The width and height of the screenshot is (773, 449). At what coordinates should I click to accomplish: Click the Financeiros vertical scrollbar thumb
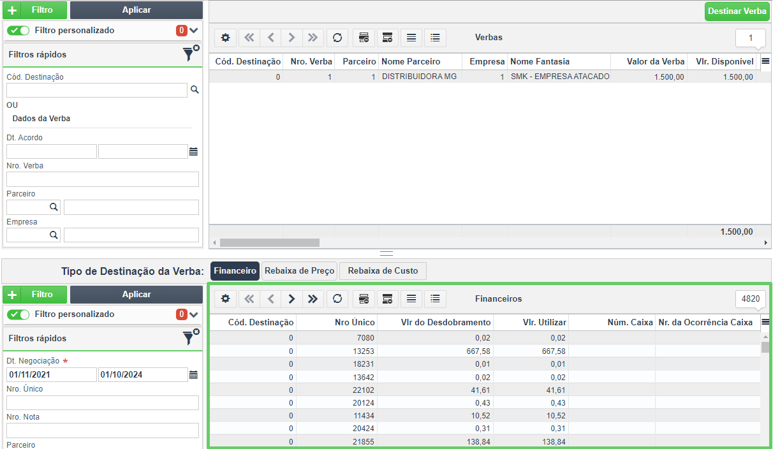coord(765,348)
